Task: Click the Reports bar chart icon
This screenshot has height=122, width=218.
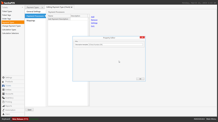Action: tap(3, 106)
